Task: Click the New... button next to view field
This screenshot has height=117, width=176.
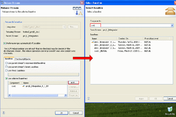Action: [73, 27]
